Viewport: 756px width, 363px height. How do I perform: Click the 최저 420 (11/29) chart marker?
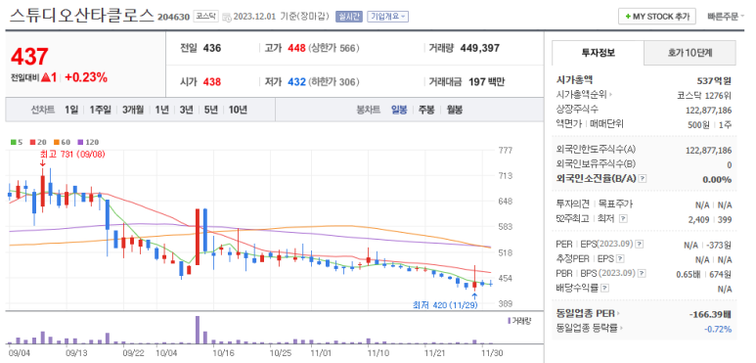[x=445, y=304]
